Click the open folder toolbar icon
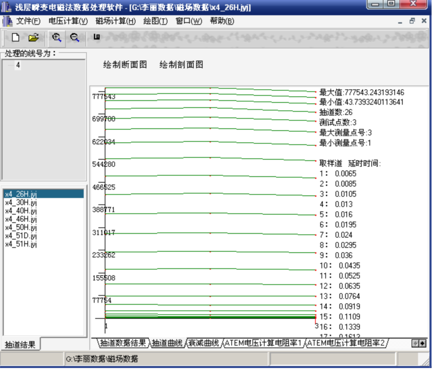The width and height of the screenshot is (432, 369). [x=33, y=37]
